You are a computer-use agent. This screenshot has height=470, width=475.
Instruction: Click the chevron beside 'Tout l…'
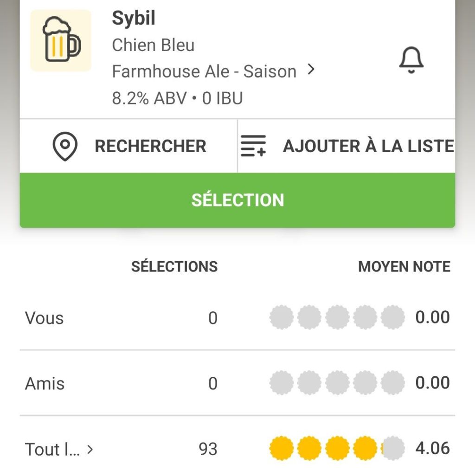(90, 449)
